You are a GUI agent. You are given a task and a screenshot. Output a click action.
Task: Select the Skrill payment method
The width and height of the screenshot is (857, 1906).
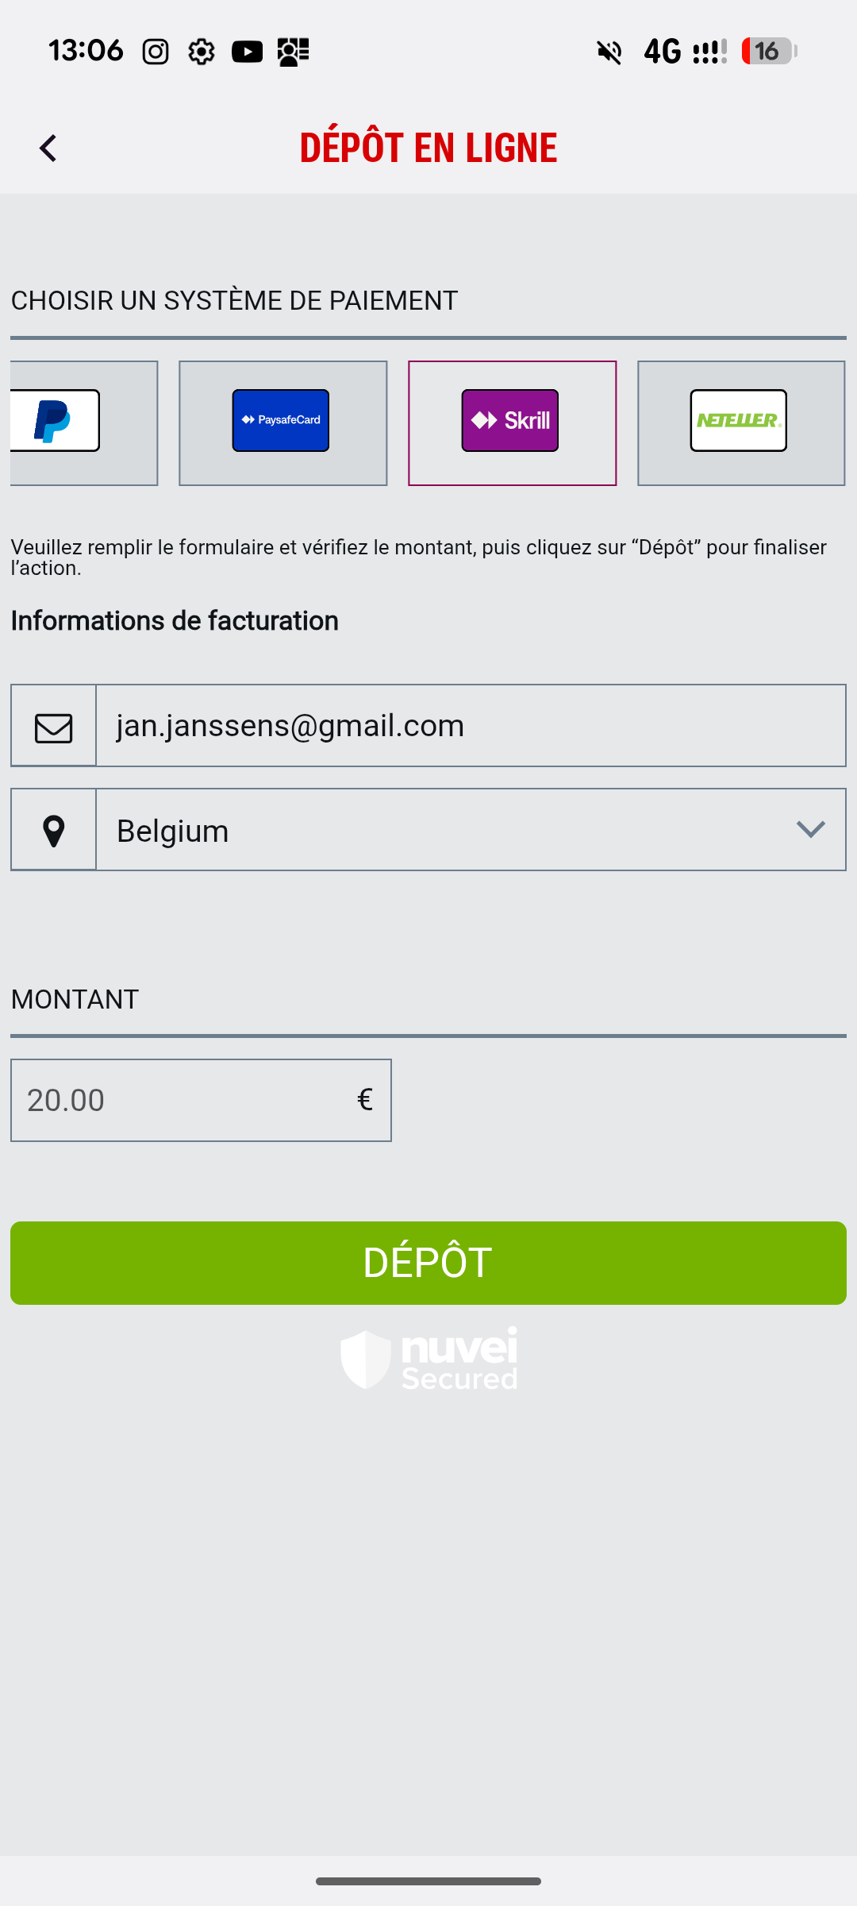tap(512, 422)
